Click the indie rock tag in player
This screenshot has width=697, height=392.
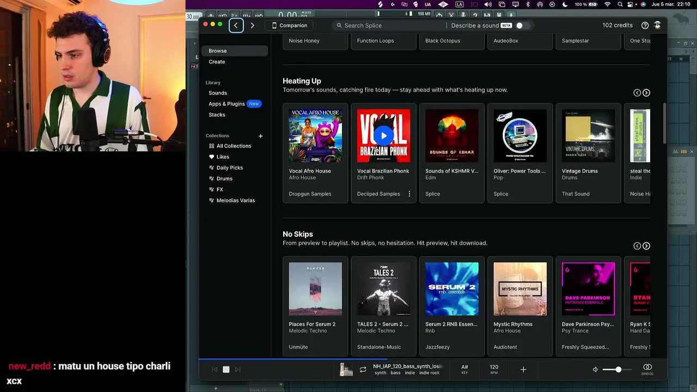point(429,373)
